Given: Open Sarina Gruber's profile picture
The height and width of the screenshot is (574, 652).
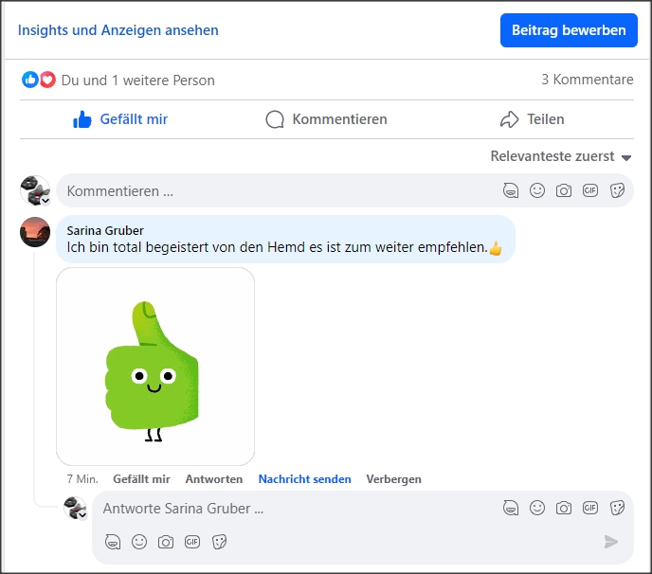Looking at the screenshot, I should pyautogui.click(x=35, y=231).
